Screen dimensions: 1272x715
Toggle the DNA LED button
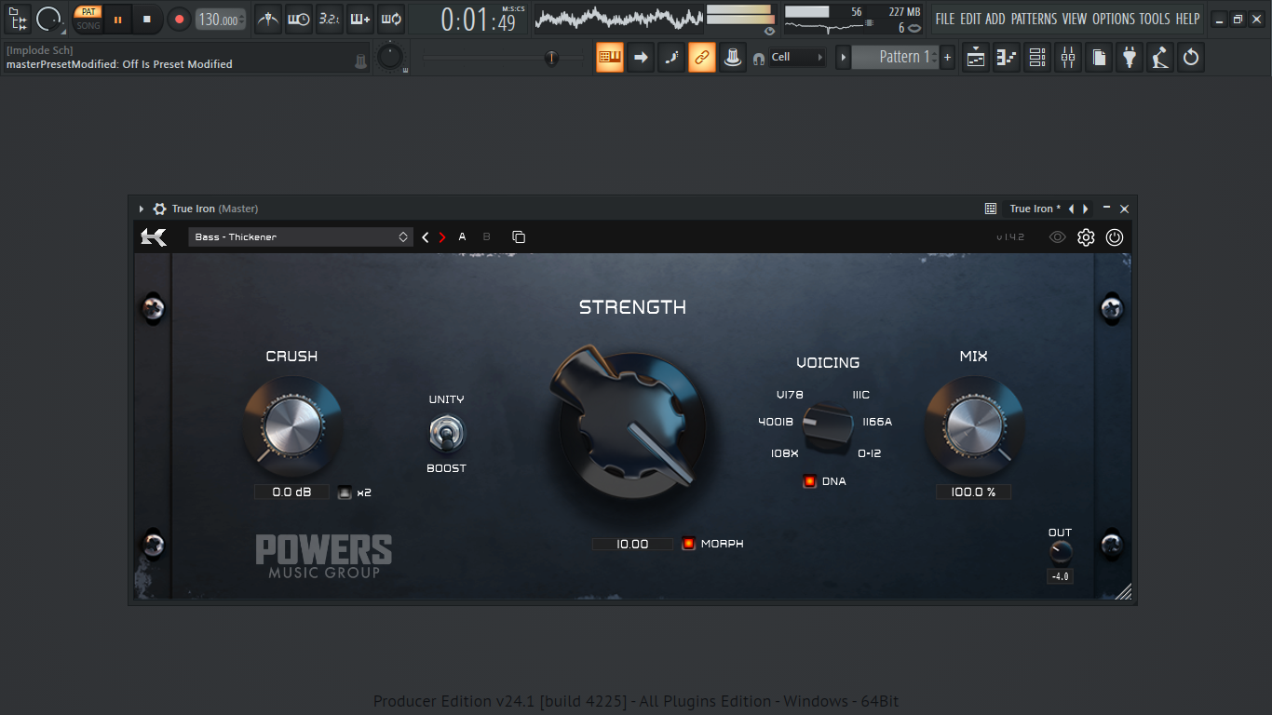click(809, 481)
